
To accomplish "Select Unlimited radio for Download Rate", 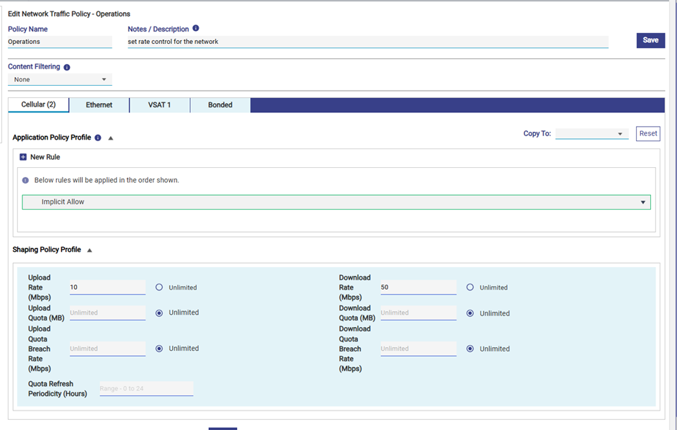I will pos(470,287).
